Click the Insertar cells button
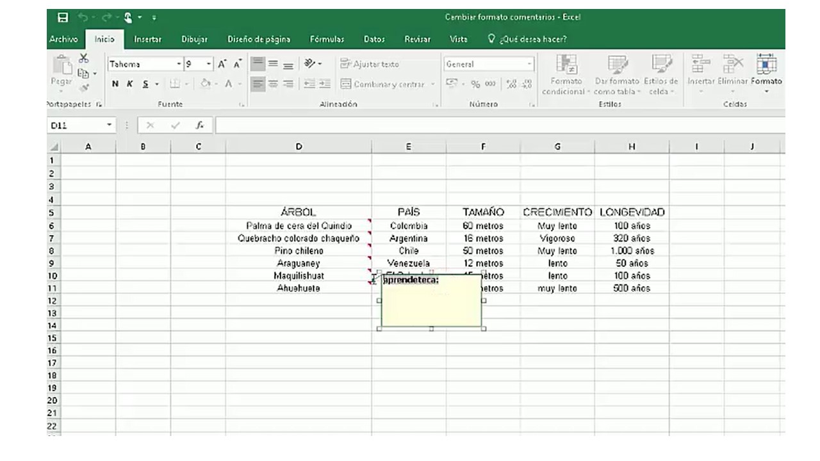Screen dimensions: 820x461 click(x=700, y=75)
